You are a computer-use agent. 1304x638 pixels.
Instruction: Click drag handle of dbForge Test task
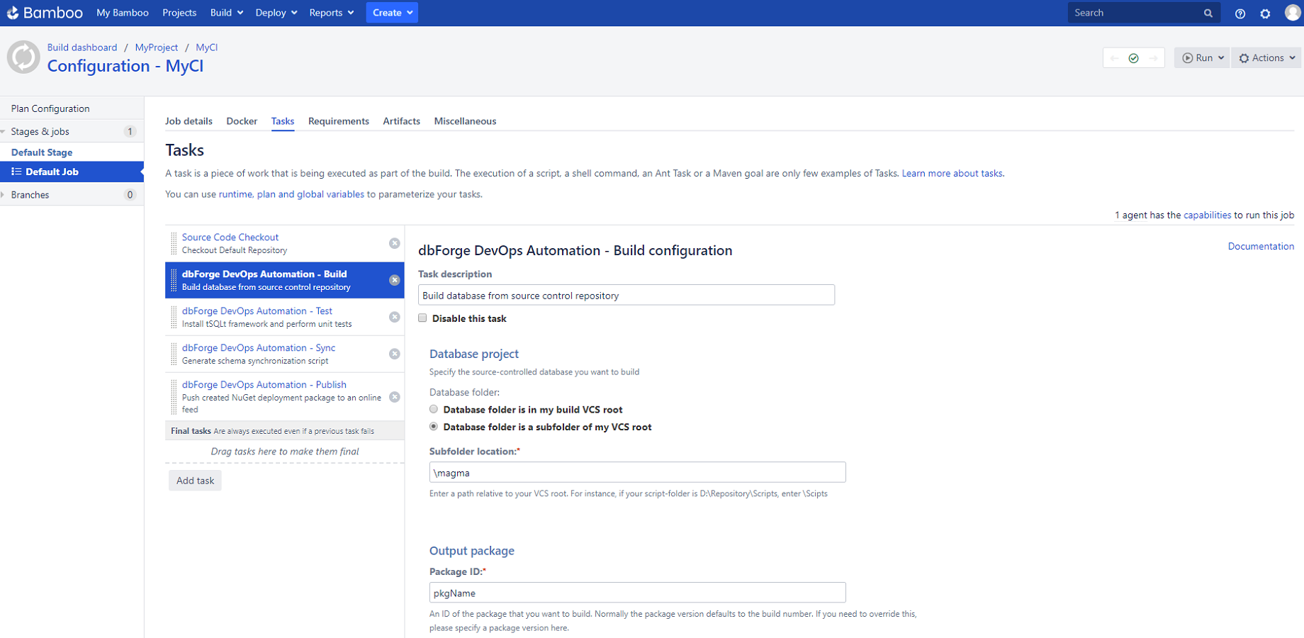174,317
